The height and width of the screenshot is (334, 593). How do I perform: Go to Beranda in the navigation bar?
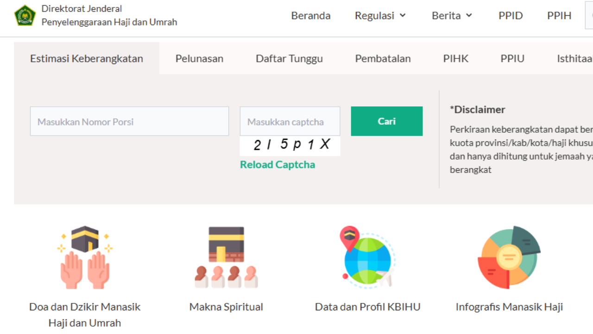[x=311, y=15]
